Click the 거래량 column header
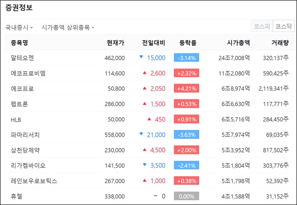This screenshot has height=205, width=297. (x=280, y=43)
